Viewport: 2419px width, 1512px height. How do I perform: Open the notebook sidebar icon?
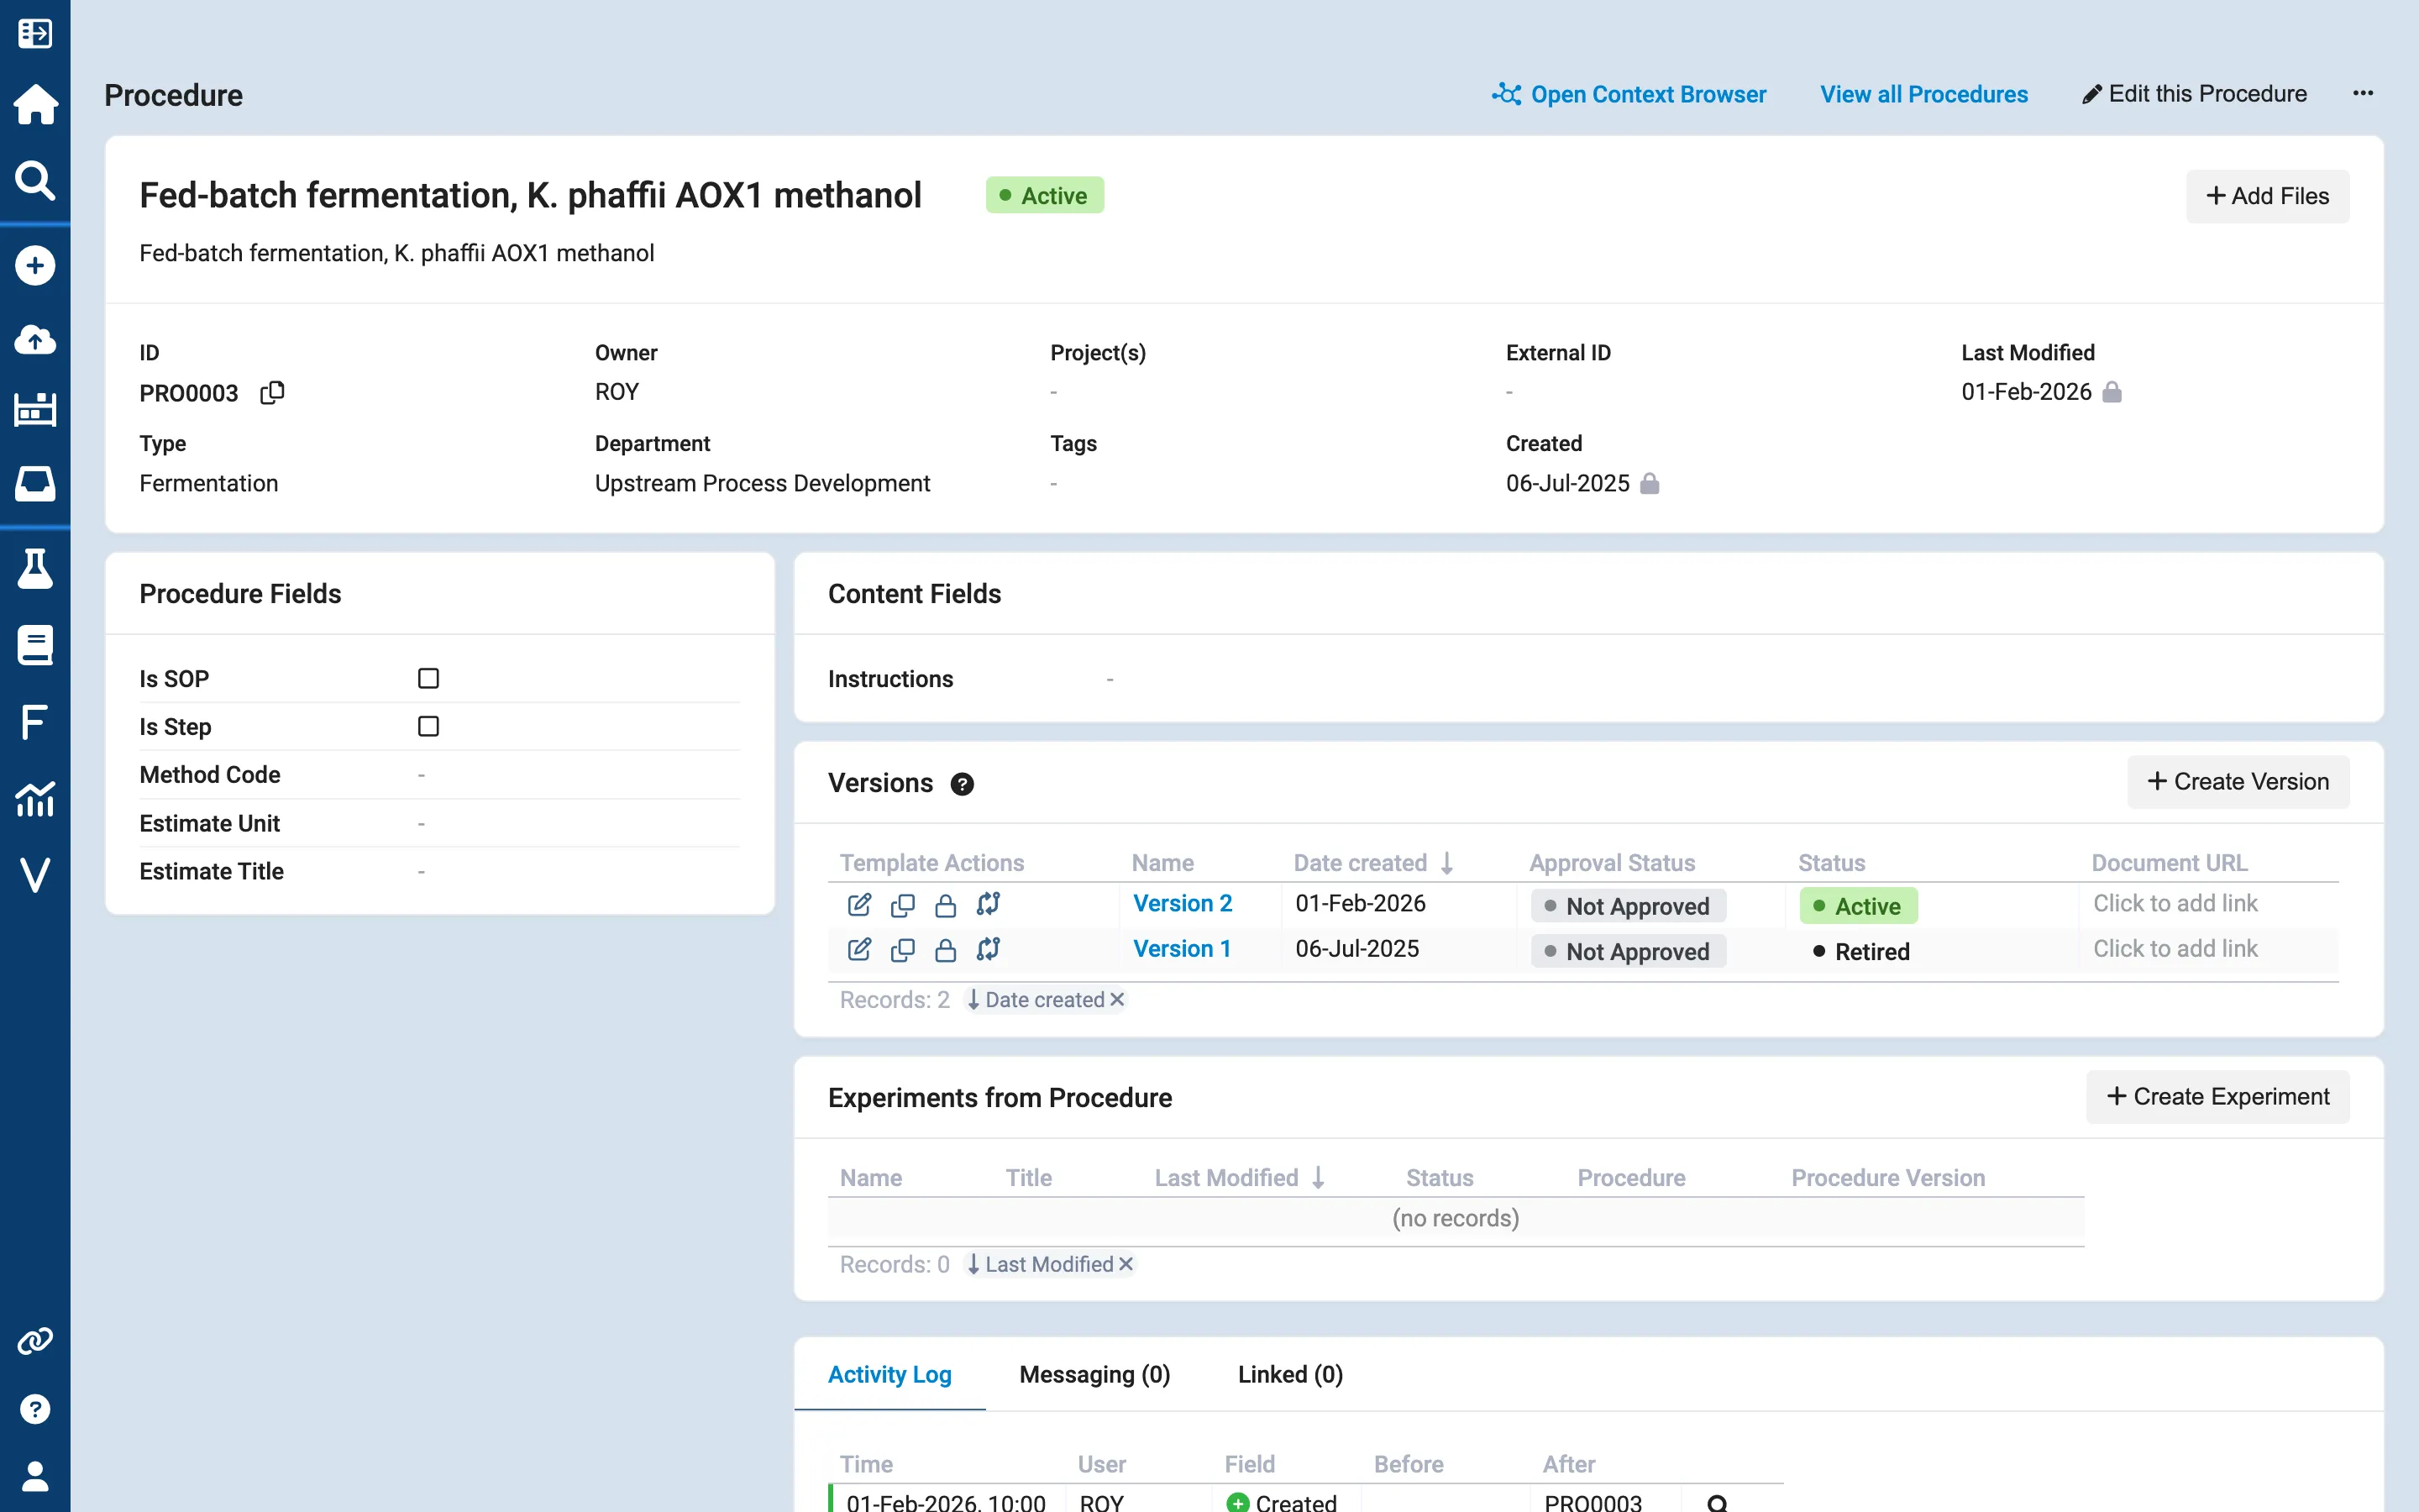coord(35,645)
